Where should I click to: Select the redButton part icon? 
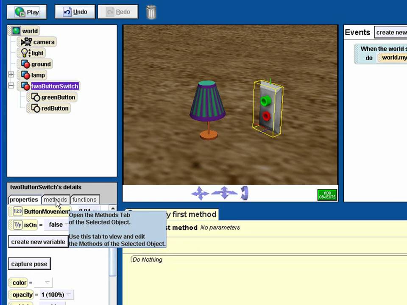pyautogui.click(x=36, y=108)
